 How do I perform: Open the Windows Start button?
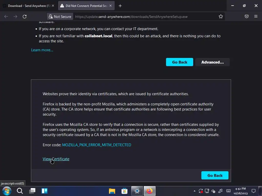7,191
